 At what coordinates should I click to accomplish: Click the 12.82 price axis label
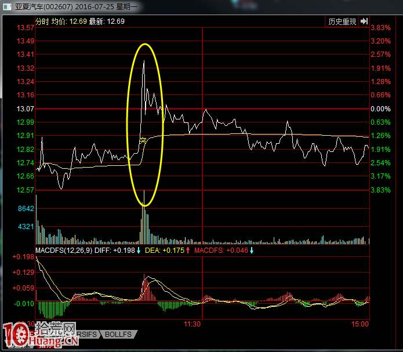(25, 150)
